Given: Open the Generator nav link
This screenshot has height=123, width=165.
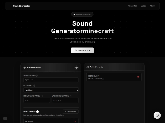Looking at the screenshot, I should [x=133, y=6].
